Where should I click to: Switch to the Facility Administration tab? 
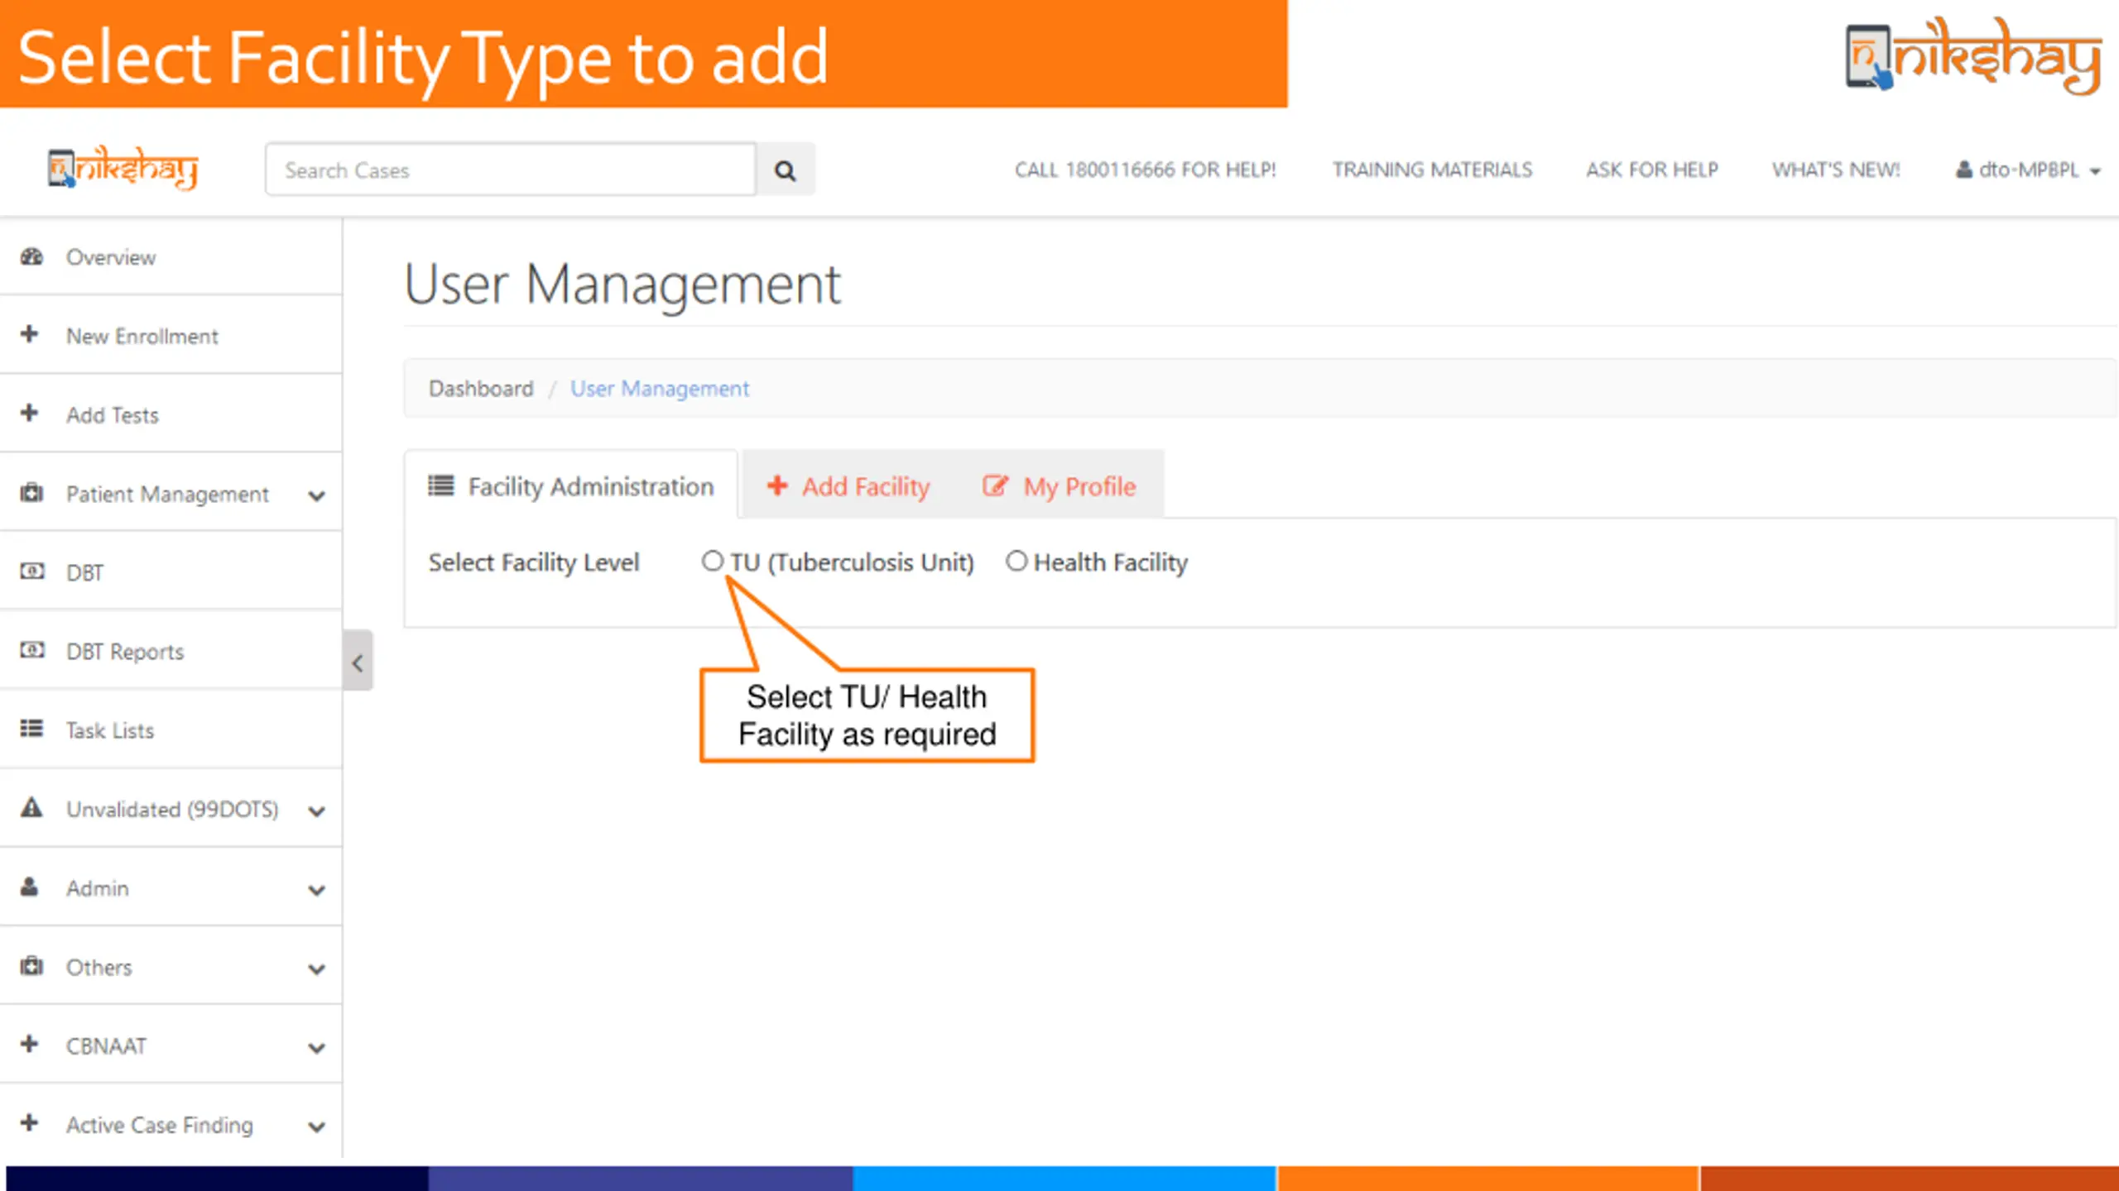[571, 485]
